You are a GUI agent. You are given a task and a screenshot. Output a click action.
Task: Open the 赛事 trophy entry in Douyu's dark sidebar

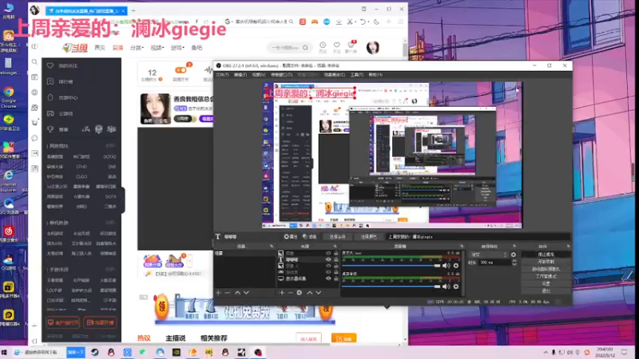click(x=58, y=129)
